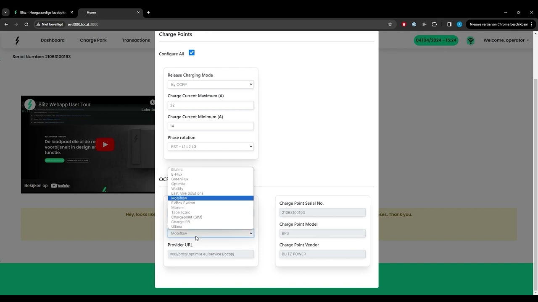The height and width of the screenshot is (302, 538).
Task: Click the Niet beveiligd security indicator
Action: click(50, 24)
